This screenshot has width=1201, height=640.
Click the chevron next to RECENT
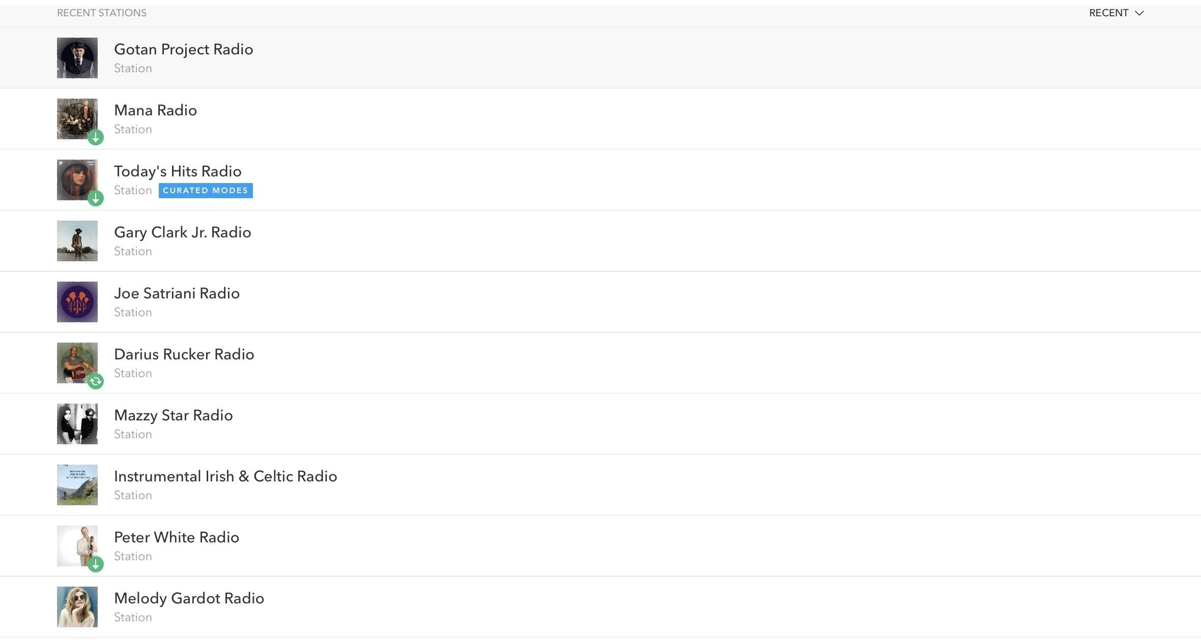1139,13
